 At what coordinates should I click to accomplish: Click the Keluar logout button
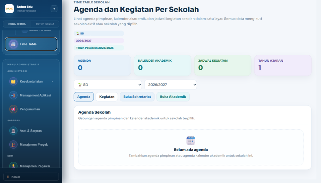point(31,177)
